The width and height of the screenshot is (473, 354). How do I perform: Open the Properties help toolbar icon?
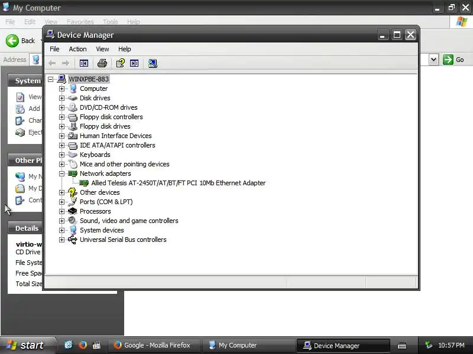tap(121, 63)
